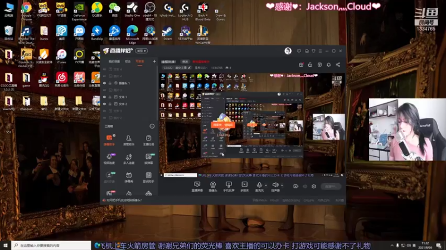This screenshot has width=446, height=250.
Task: Open the 歌词助手 tool icon
Action: pos(148,177)
